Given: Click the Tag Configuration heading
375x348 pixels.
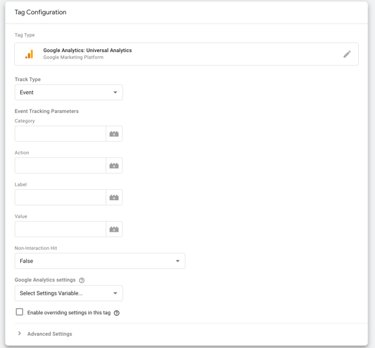Looking at the screenshot, I should [x=40, y=12].
